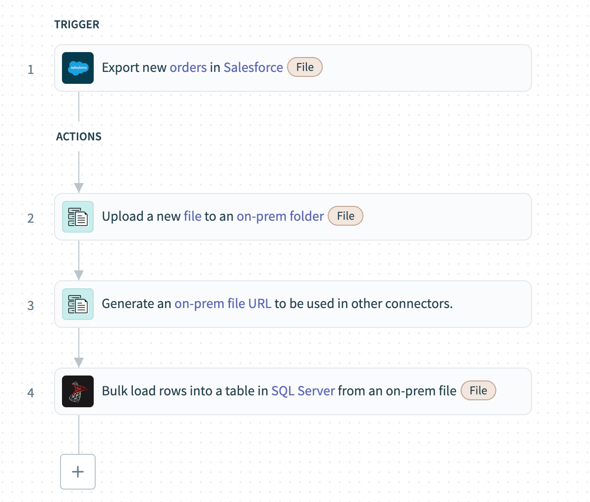
Task: Open the SQL Server connector icon in step 4
Action: (x=77, y=391)
